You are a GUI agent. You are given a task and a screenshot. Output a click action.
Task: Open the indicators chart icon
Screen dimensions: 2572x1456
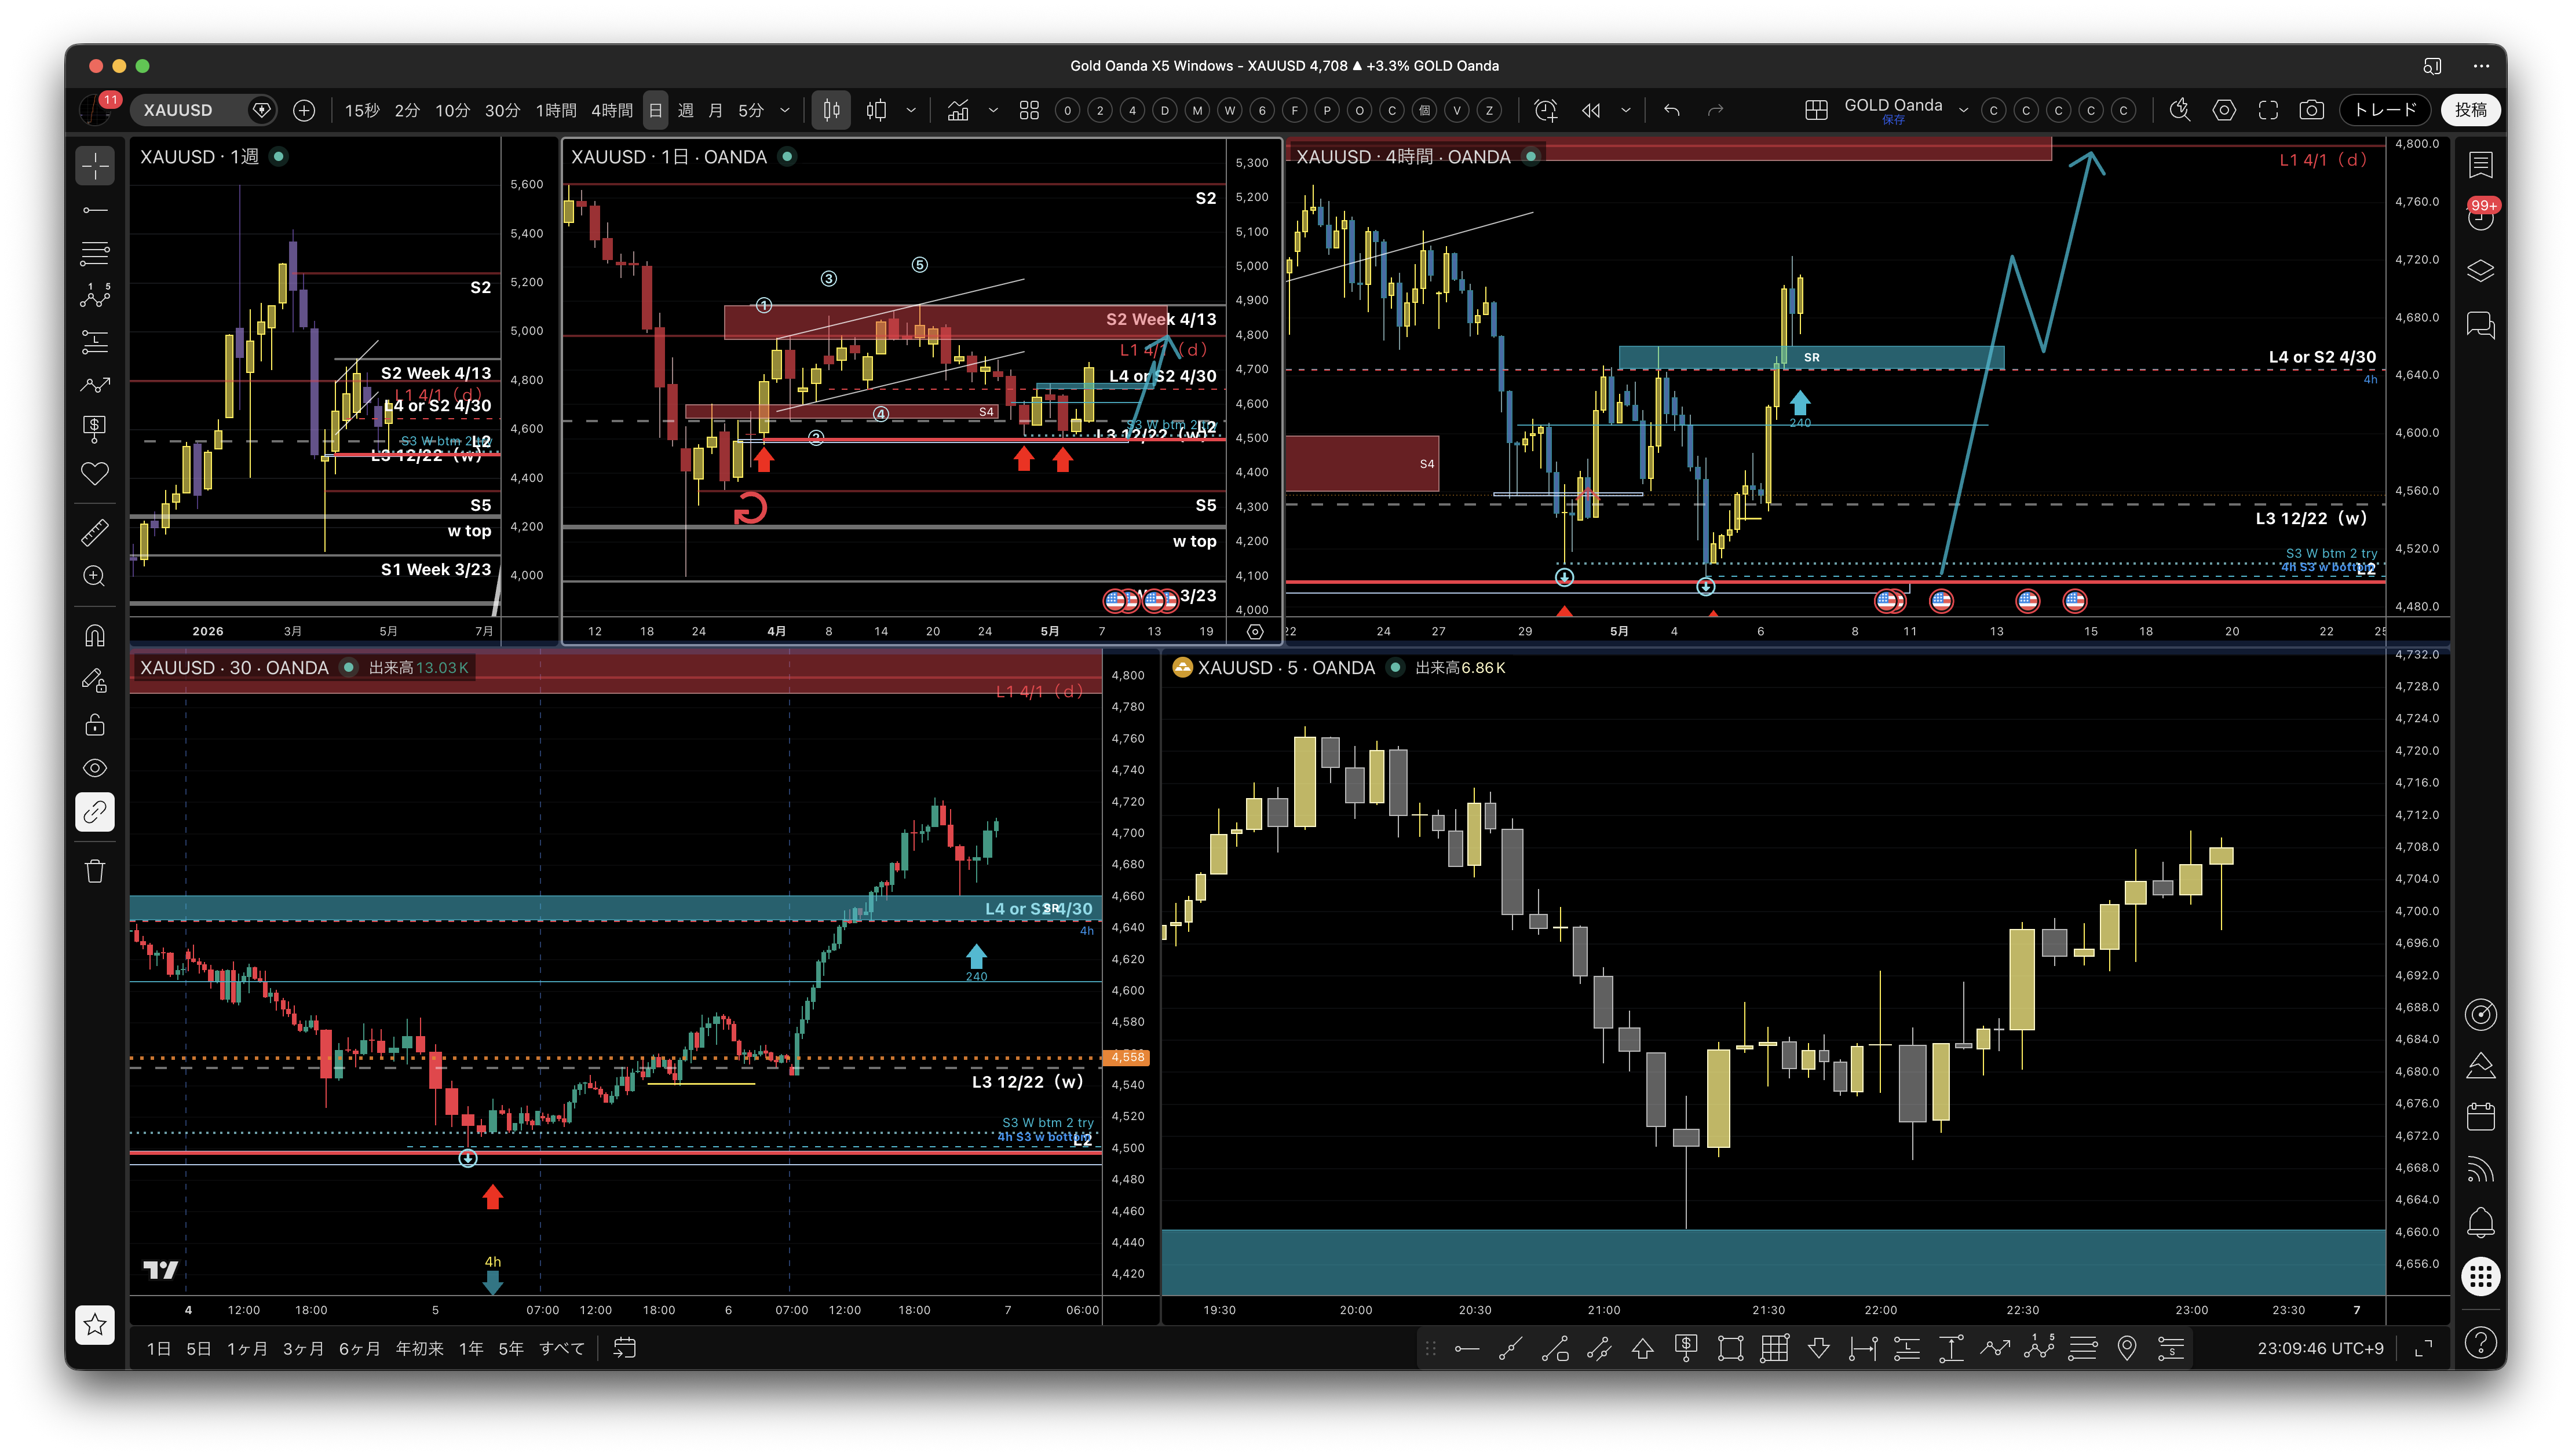coord(958,110)
